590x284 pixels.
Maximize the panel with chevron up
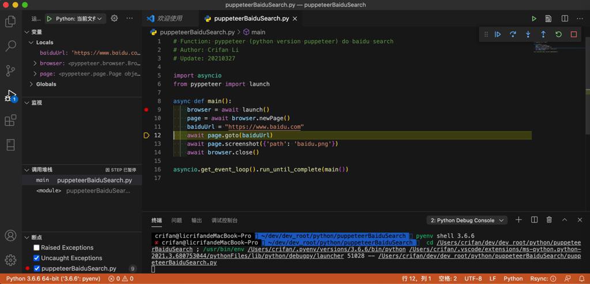[x=565, y=220]
